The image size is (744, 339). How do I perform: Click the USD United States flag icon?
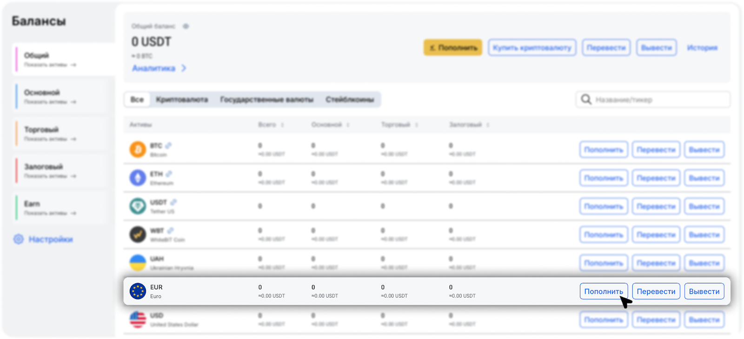pos(138,319)
